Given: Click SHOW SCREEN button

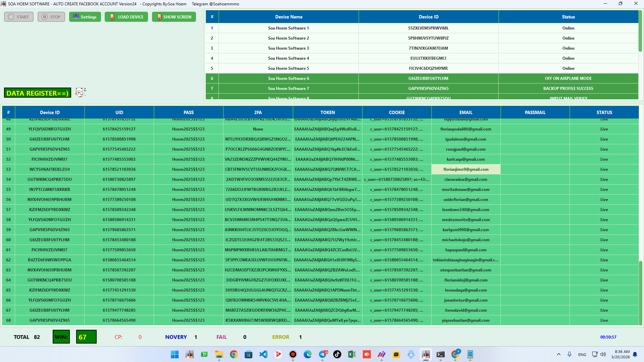Looking at the screenshot, I should coord(174,17).
